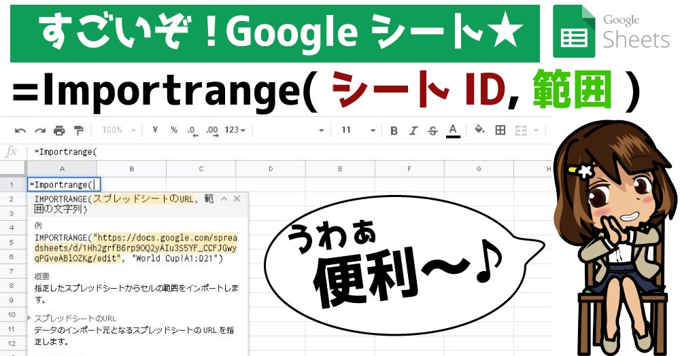Expand merge cells options arrow

click(x=536, y=130)
